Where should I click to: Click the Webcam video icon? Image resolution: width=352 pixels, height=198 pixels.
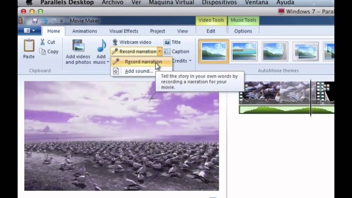pos(115,42)
